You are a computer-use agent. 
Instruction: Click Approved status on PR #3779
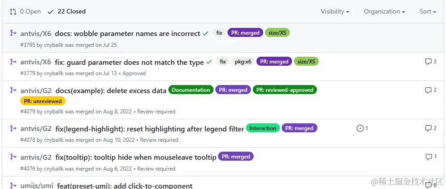134,73
